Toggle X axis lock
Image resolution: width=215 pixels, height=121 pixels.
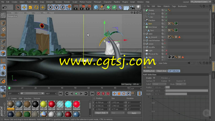pyautogui.click(x=50, y=7)
